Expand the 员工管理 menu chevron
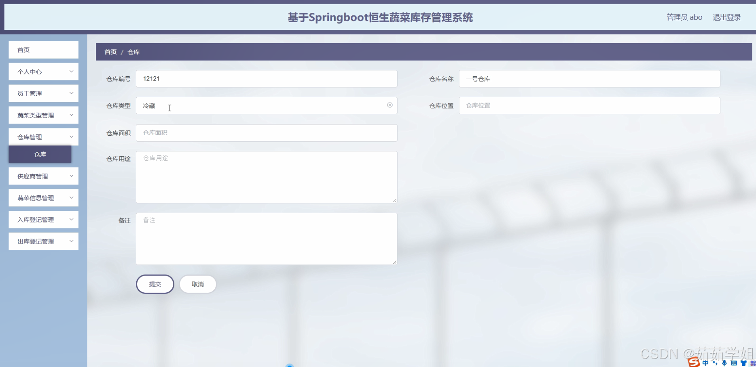The height and width of the screenshot is (367, 756). click(72, 93)
